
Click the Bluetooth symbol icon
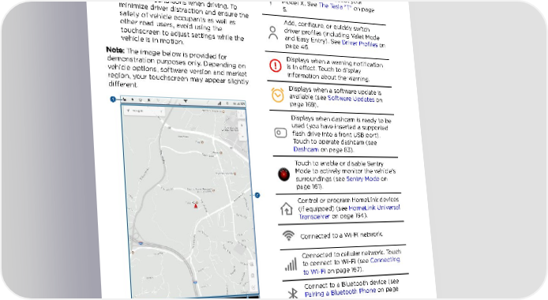click(293, 294)
